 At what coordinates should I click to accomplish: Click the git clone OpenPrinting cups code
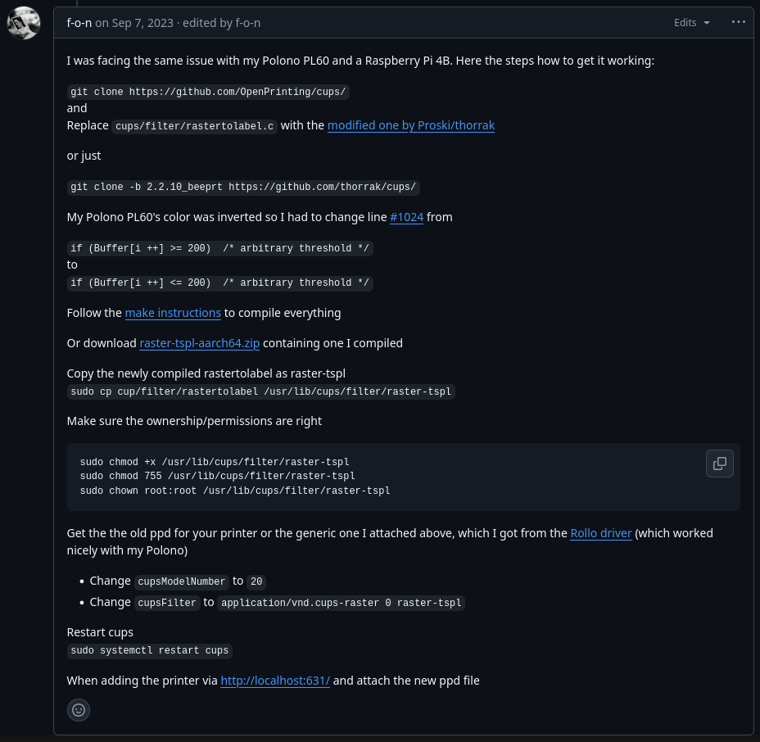[208, 93]
